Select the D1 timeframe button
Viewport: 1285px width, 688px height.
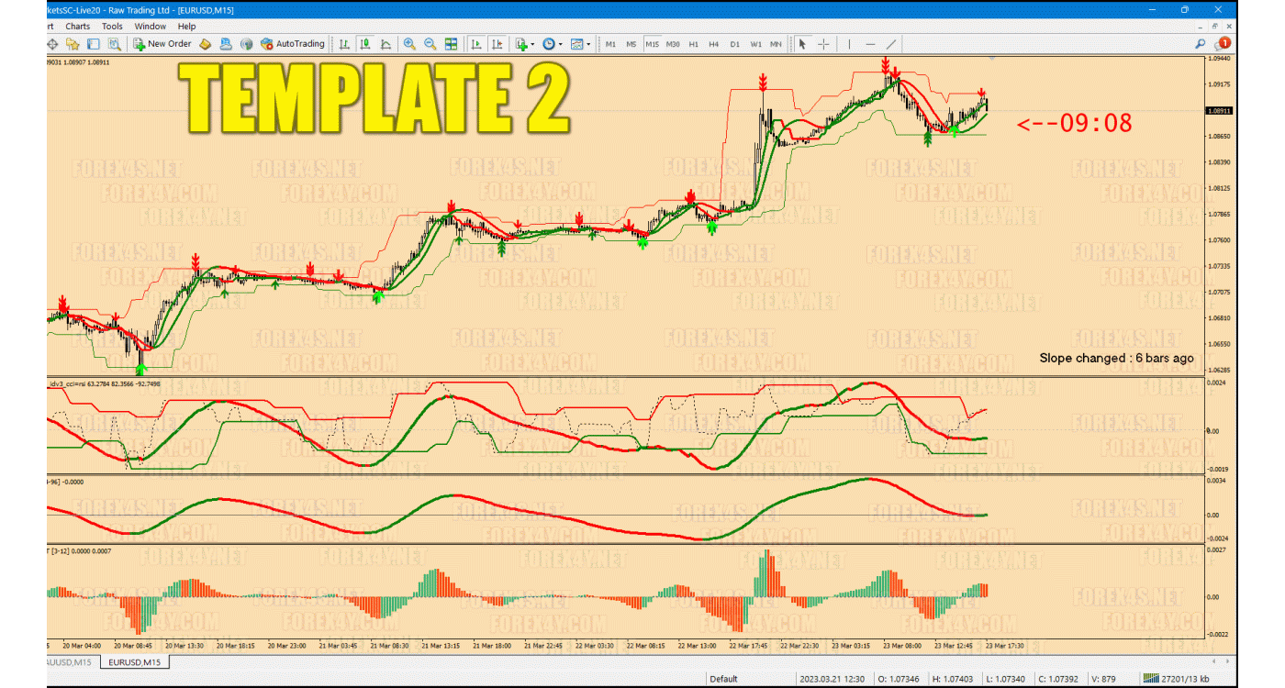coord(734,43)
